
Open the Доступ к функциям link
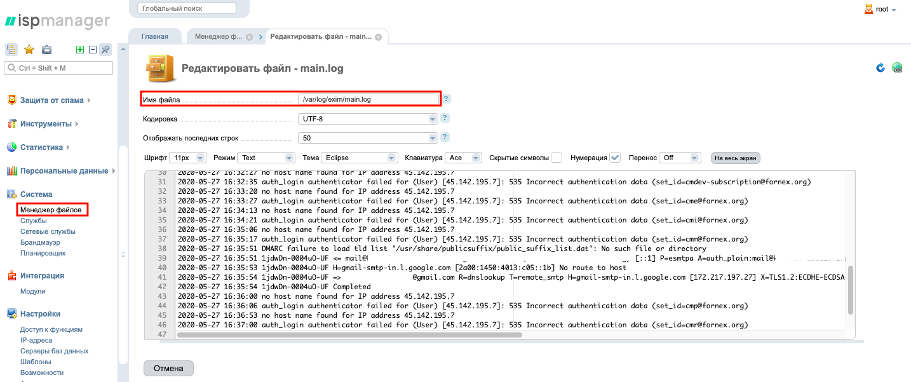[x=51, y=329]
